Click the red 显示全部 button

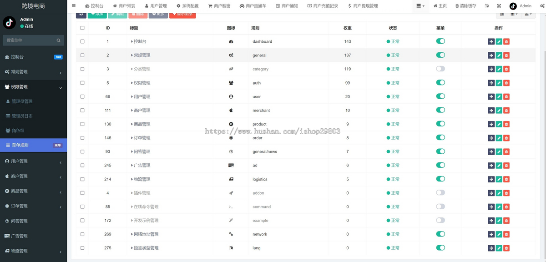(x=182, y=14)
